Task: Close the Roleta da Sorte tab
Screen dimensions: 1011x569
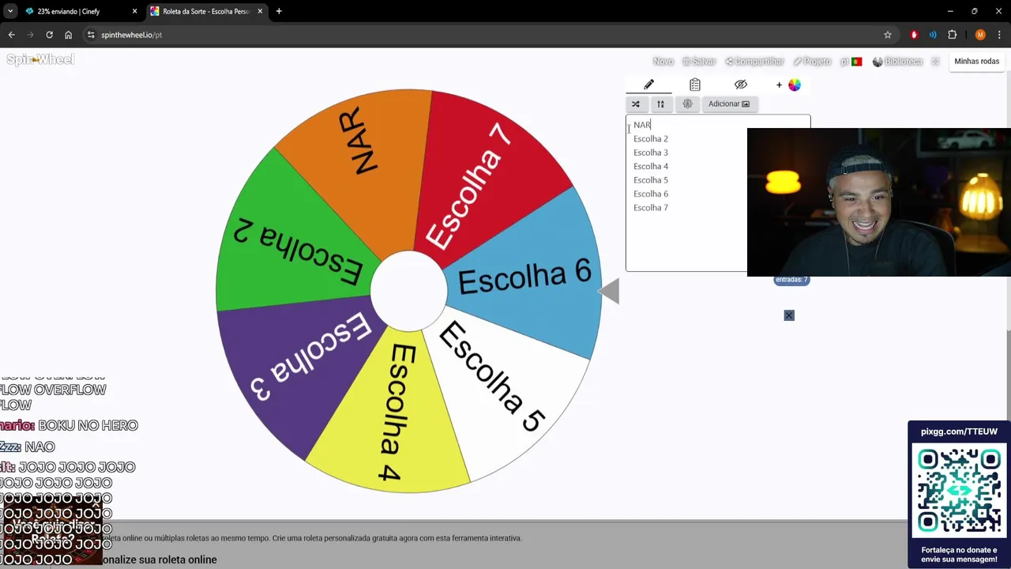Action: (260, 11)
